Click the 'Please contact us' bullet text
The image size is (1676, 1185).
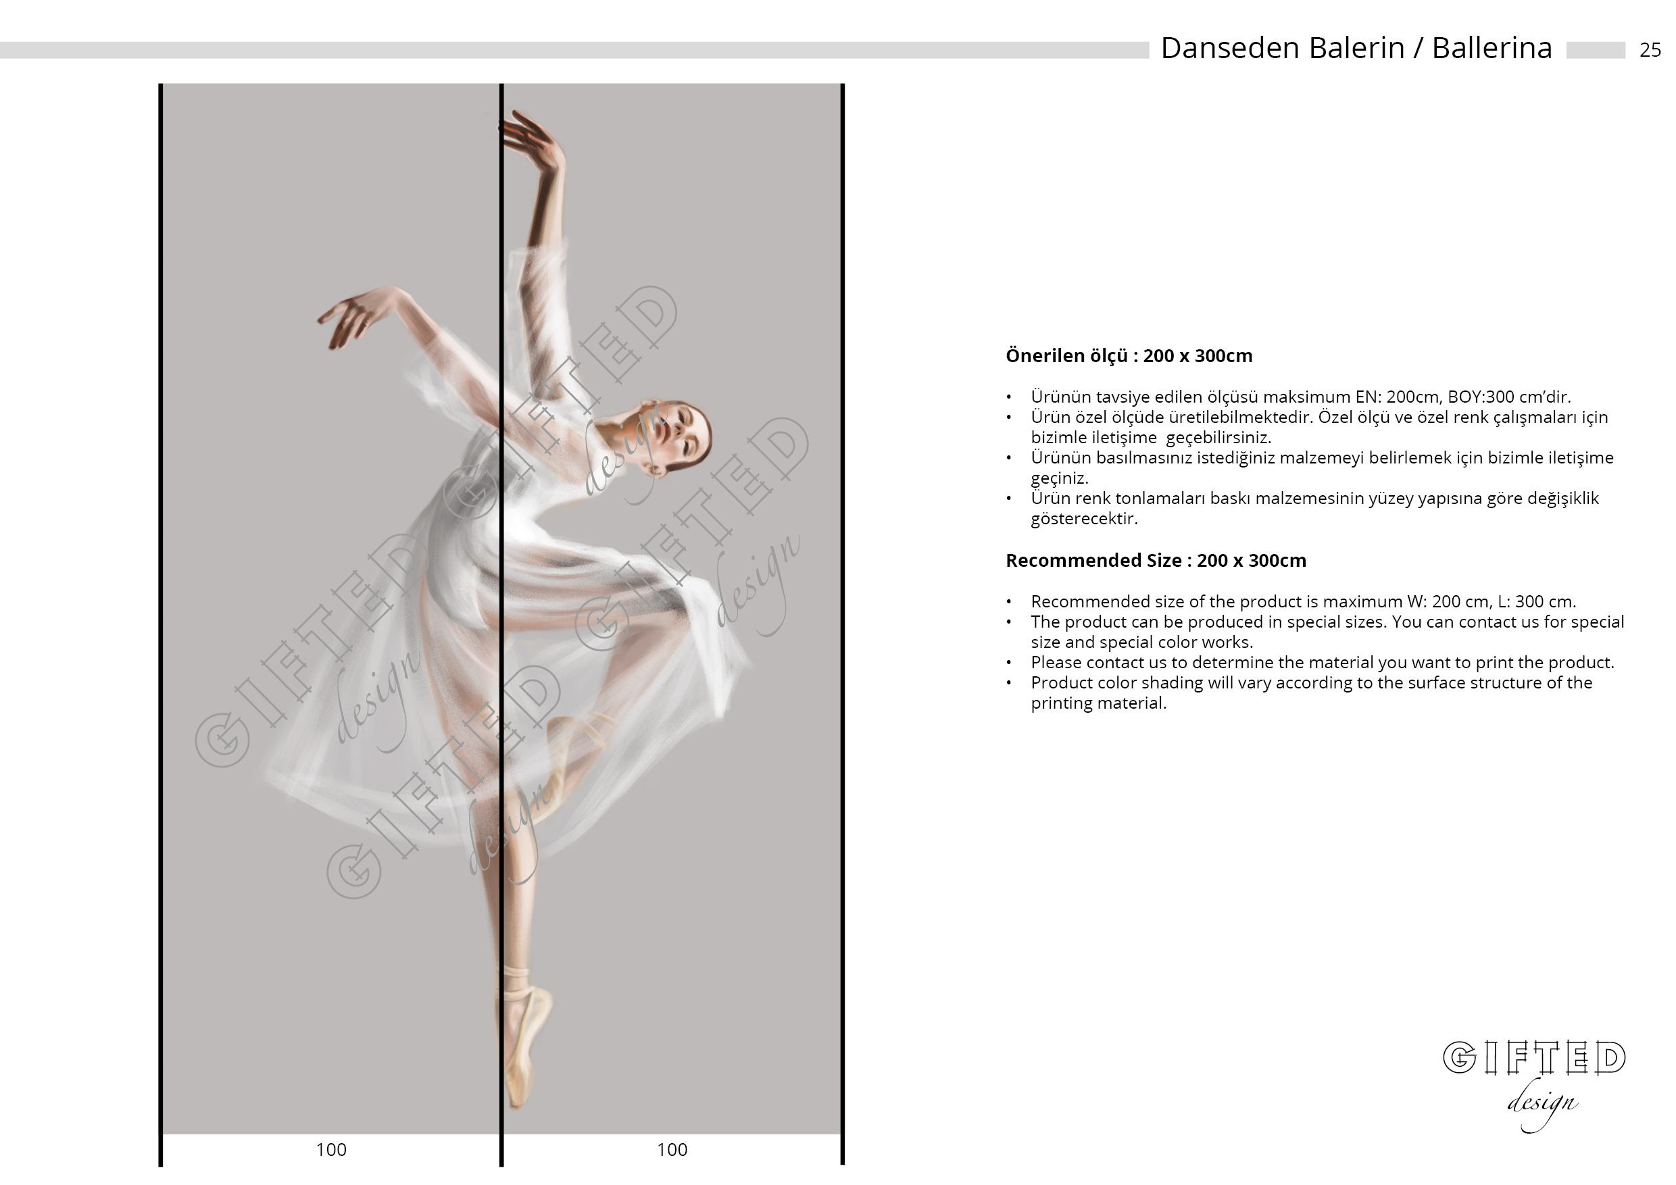pyautogui.click(x=1322, y=663)
